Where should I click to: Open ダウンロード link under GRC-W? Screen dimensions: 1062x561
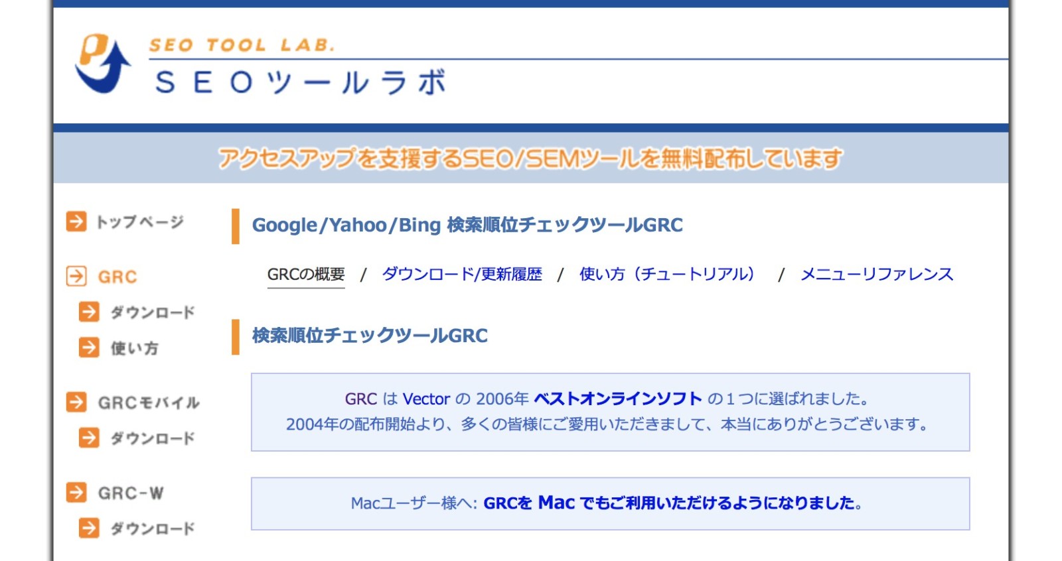click(x=153, y=529)
